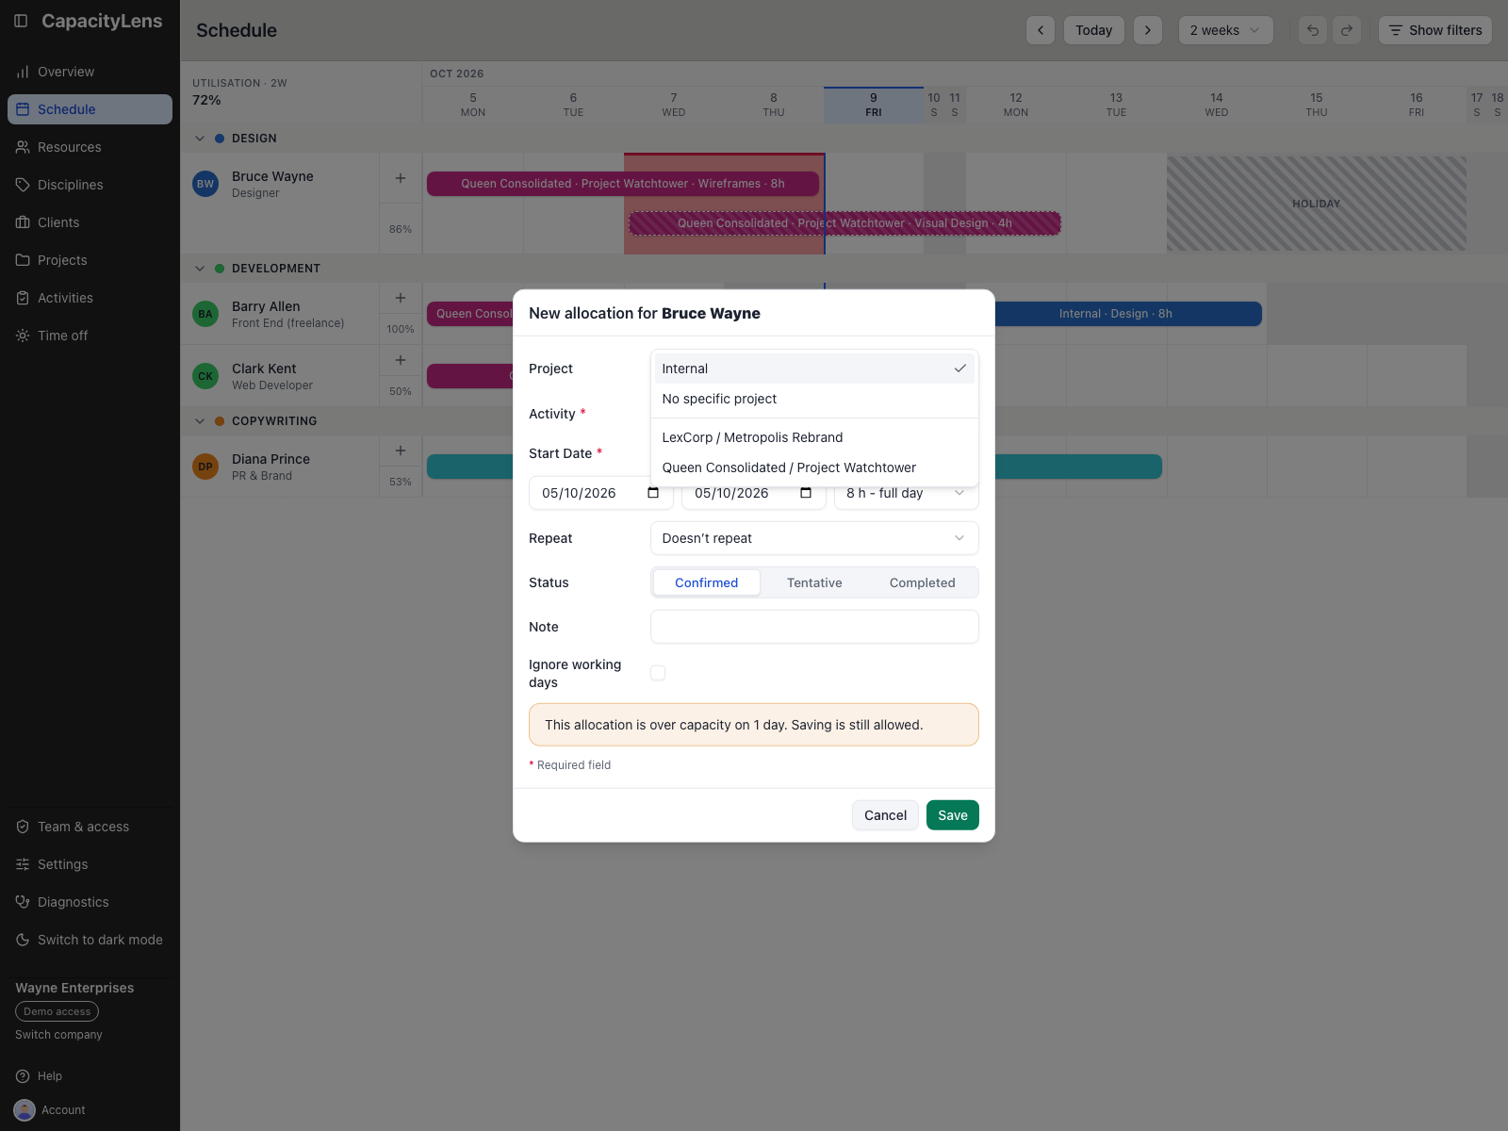Open the Clients briefcase icon

[x=23, y=222]
